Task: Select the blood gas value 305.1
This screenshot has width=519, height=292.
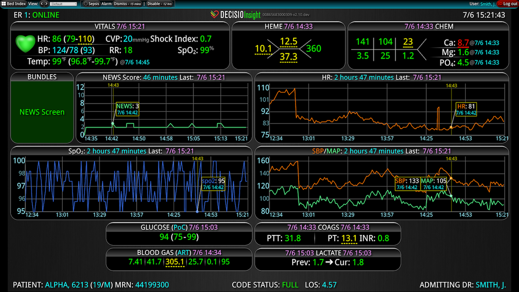Action: (175, 262)
